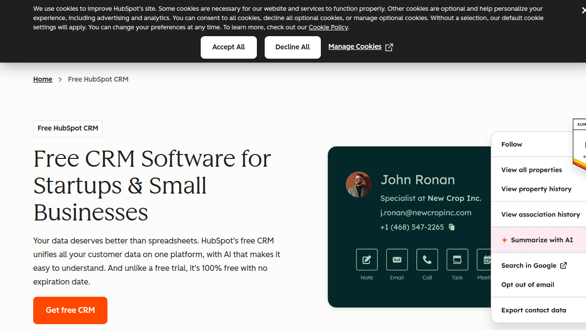Click the sparkle icon next to Summarize with AI

pyautogui.click(x=504, y=240)
